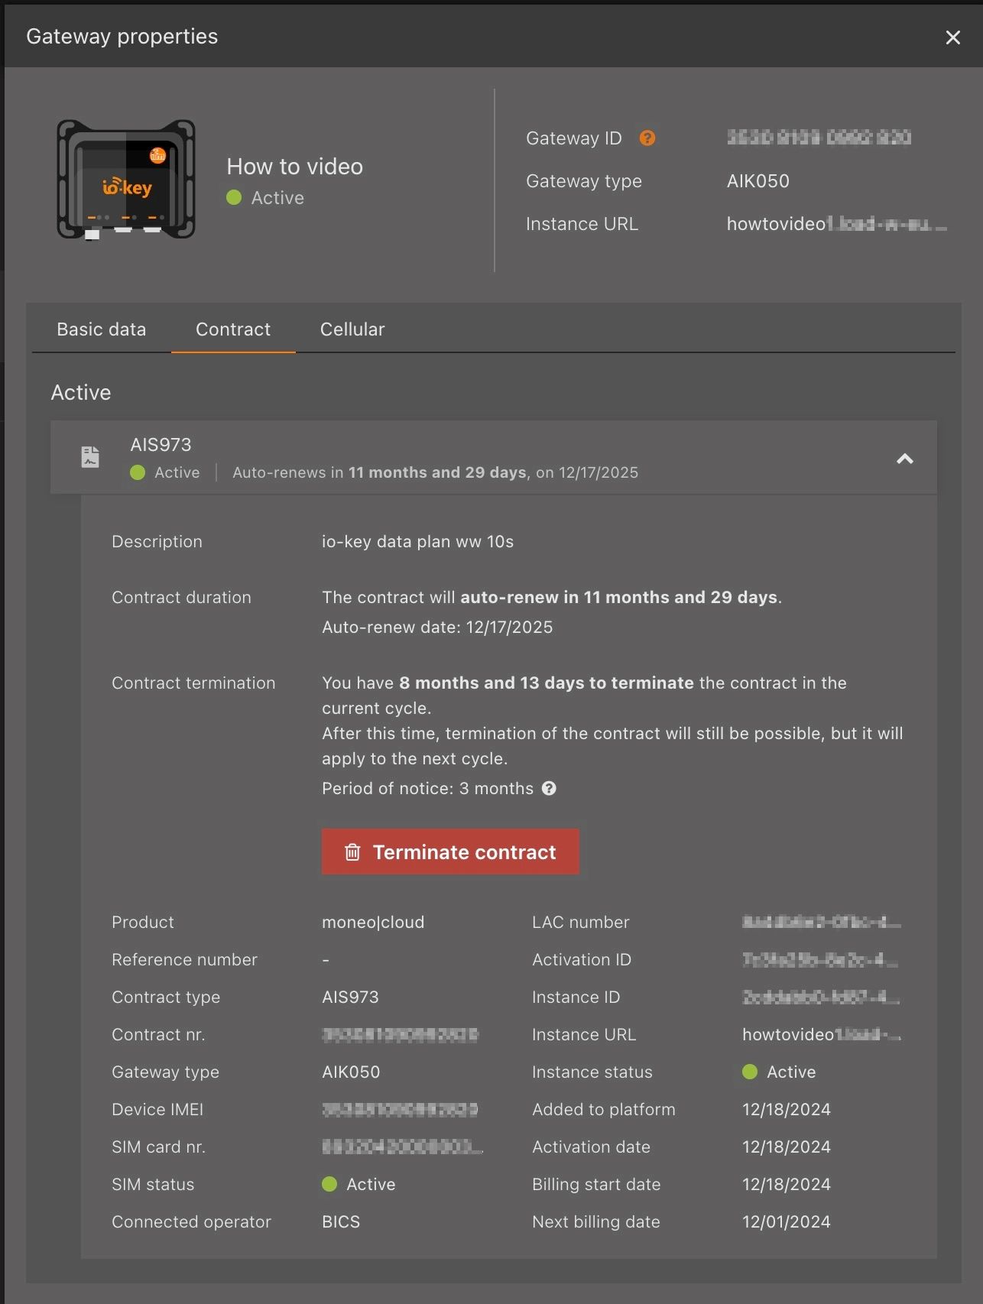
Task: Click the blurred Gateway ID value
Action: tap(818, 138)
